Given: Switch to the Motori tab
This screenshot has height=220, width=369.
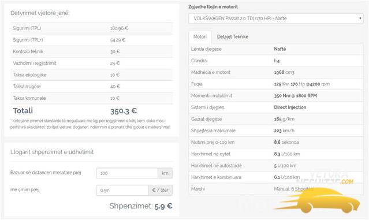Looking at the screenshot, I should (200, 37).
